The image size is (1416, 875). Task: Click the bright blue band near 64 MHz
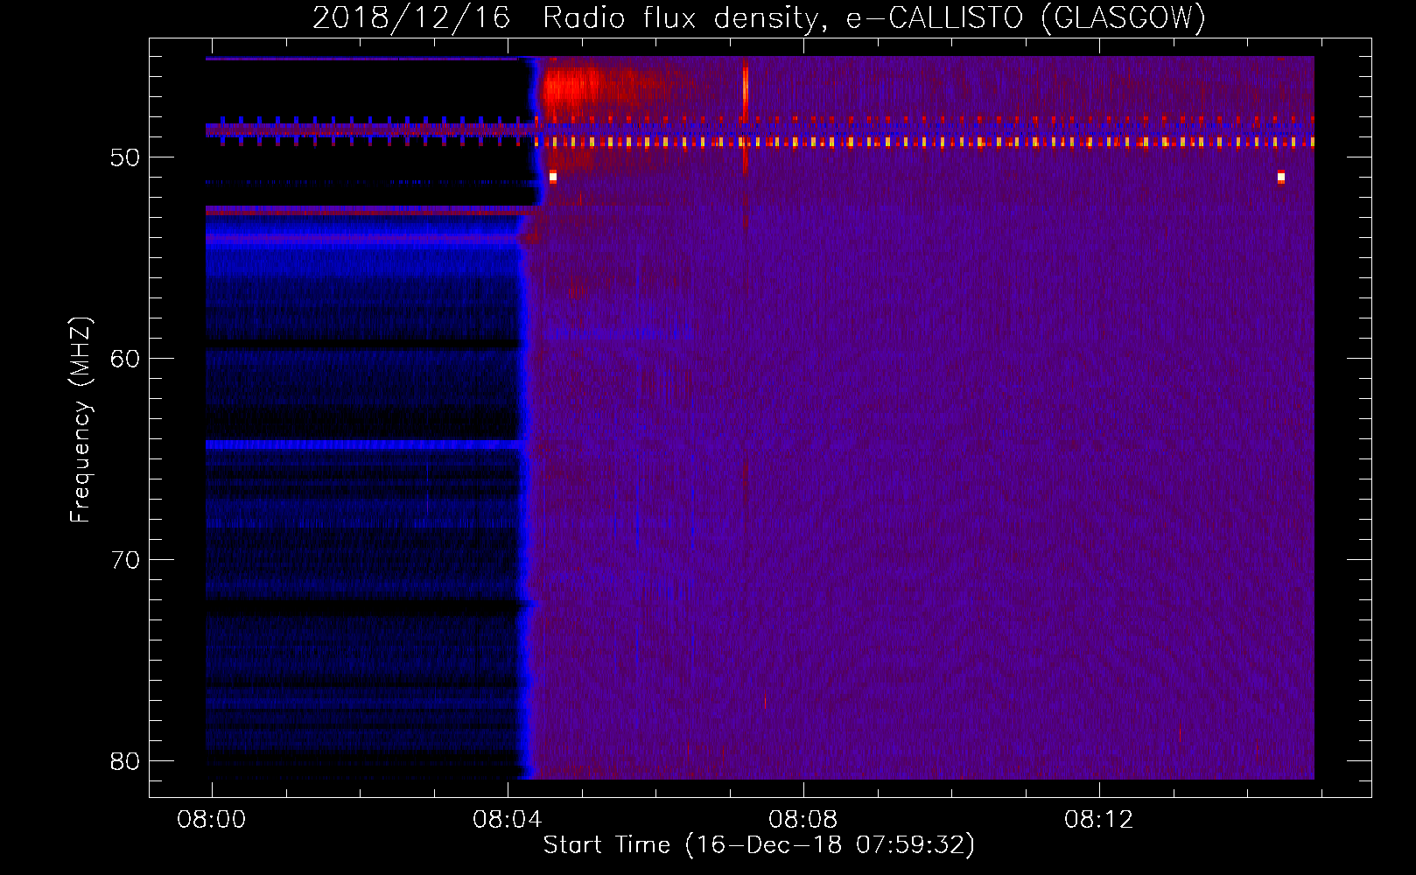[365, 445]
